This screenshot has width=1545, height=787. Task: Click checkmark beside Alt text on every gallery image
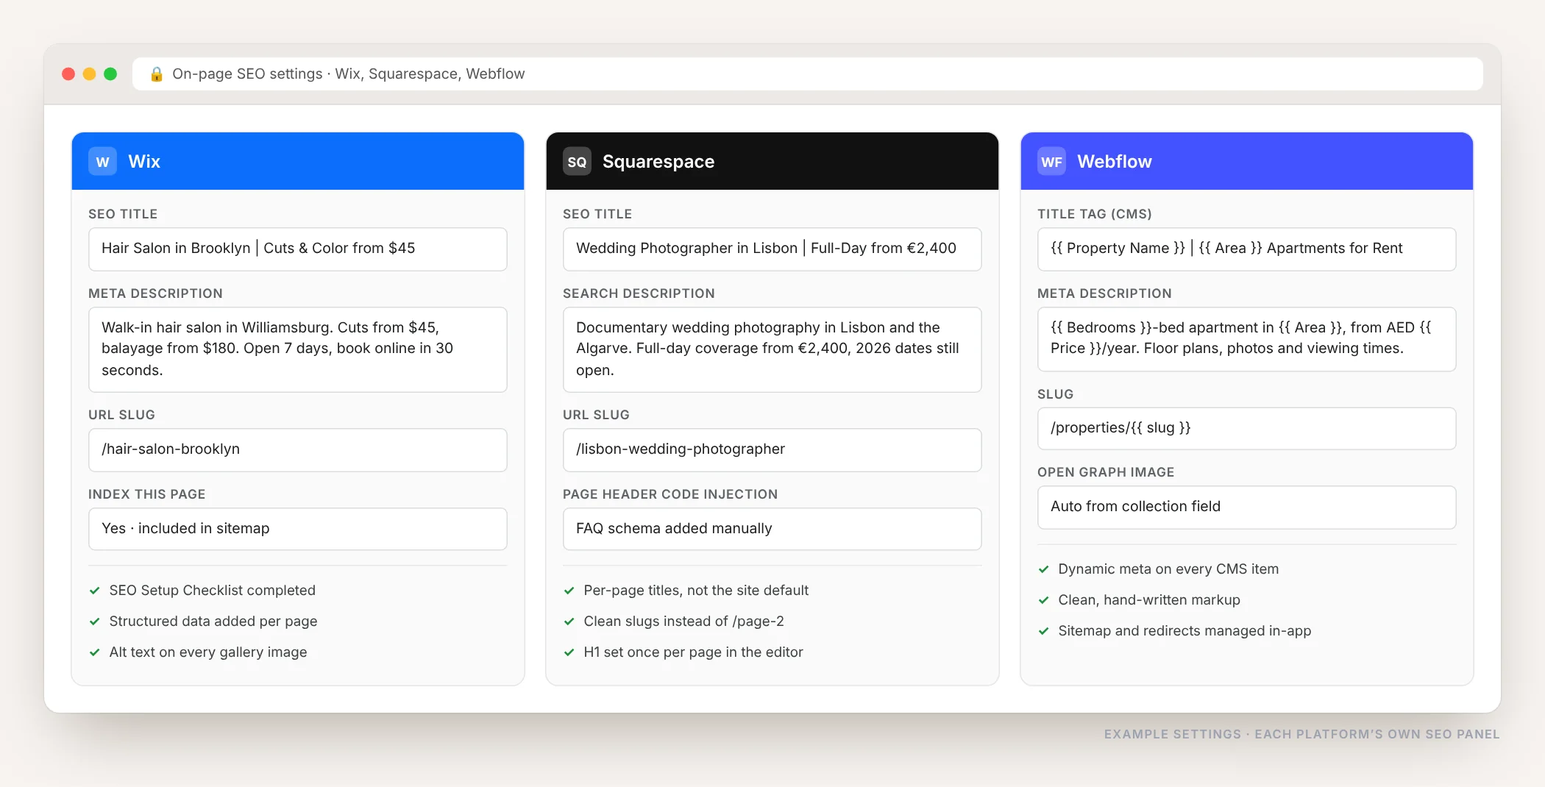pos(94,652)
